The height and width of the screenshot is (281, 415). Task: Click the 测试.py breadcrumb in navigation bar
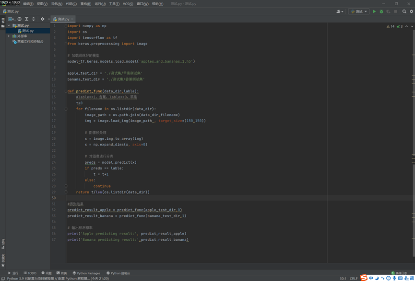11,11
